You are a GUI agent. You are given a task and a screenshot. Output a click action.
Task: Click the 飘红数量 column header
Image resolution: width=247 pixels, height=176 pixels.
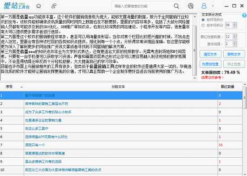230,87
